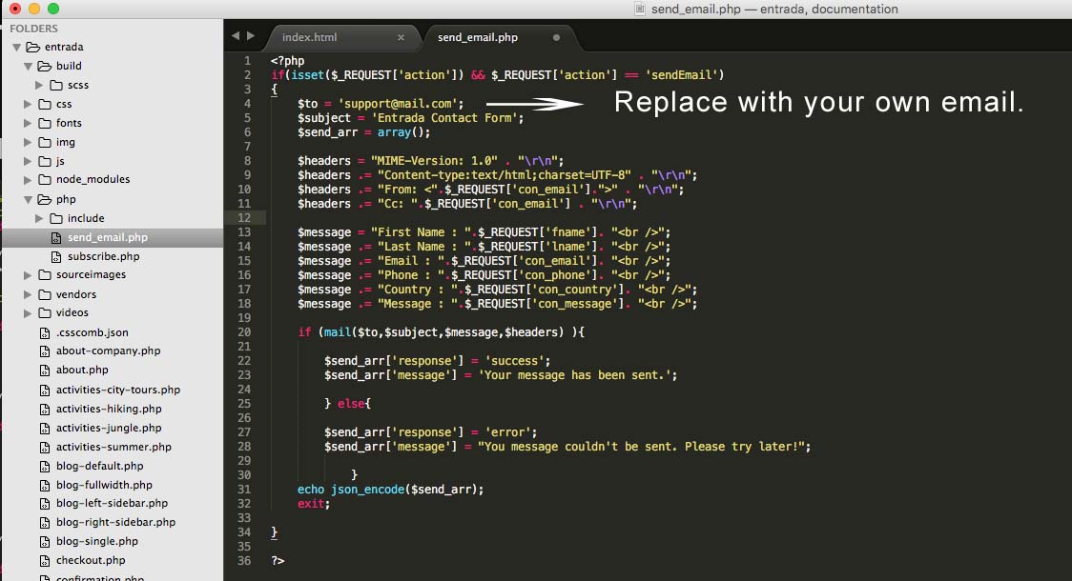Open subscribe.php in the sidebar
The height and width of the screenshot is (581, 1072).
pos(103,256)
